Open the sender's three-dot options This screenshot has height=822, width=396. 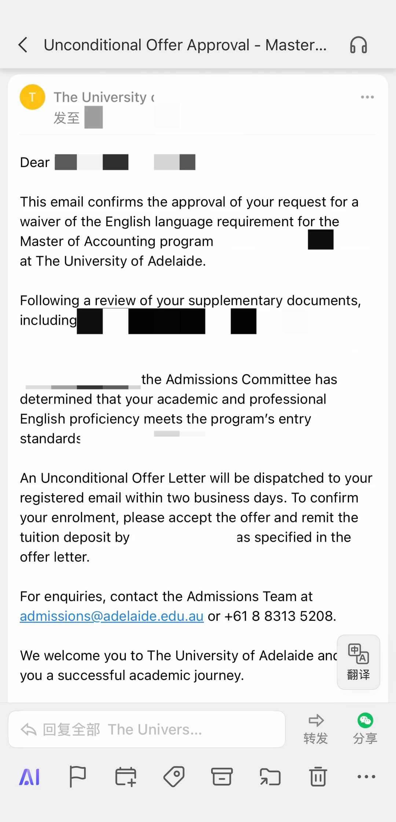(x=367, y=97)
